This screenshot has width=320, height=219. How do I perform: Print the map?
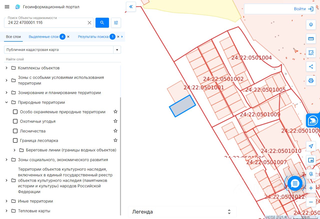pos(311,81)
